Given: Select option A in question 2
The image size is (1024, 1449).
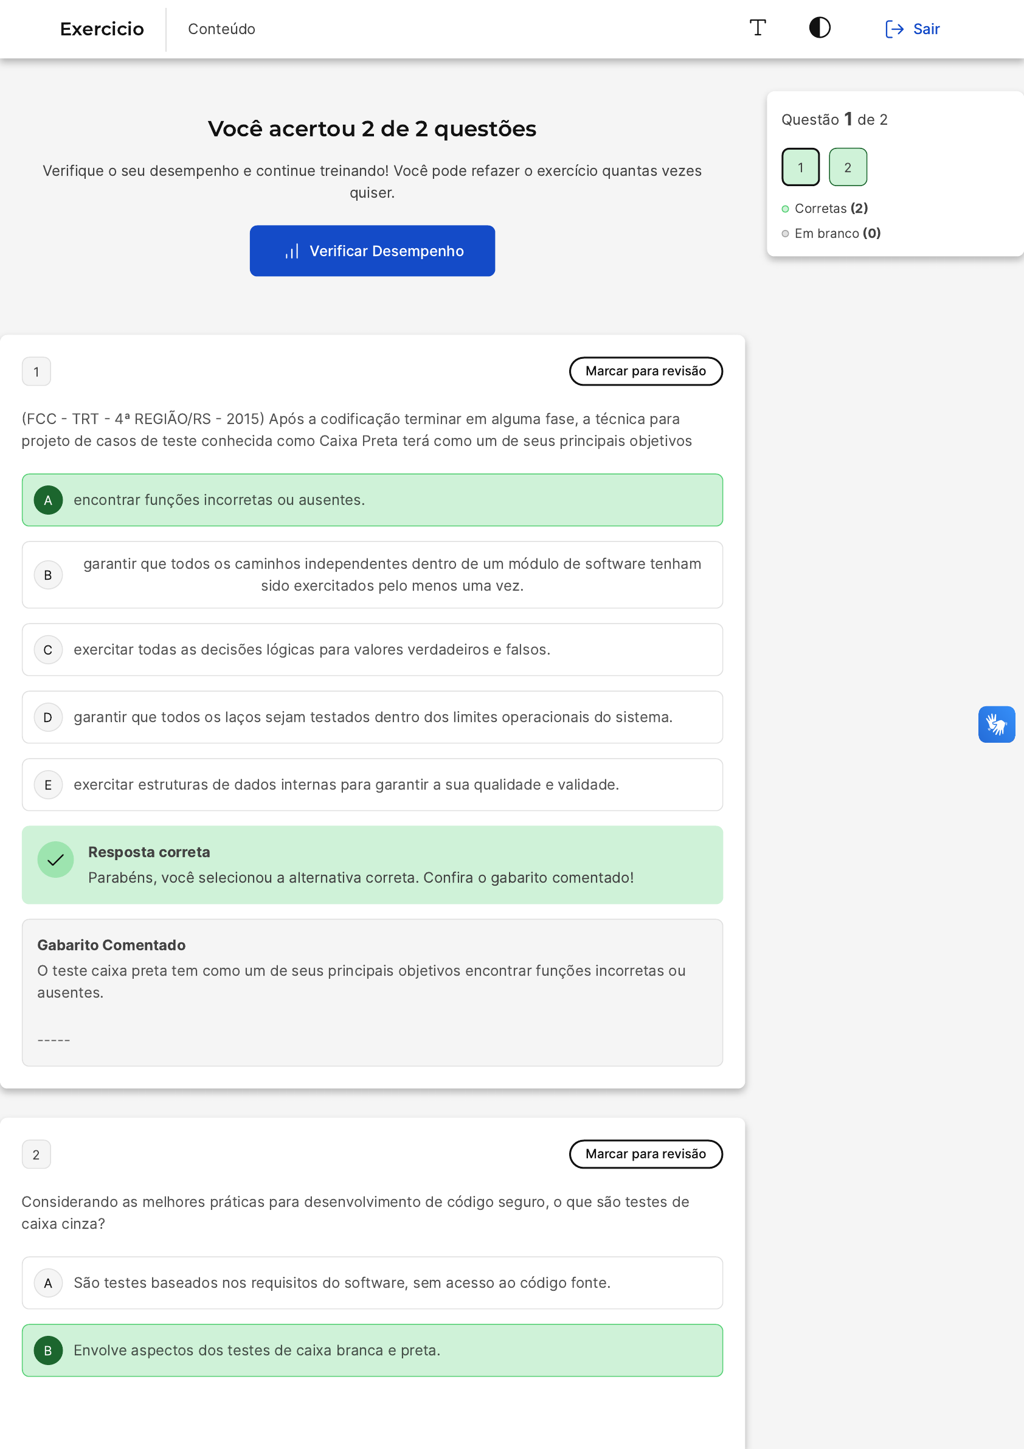Looking at the screenshot, I should click(x=48, y=1282).
